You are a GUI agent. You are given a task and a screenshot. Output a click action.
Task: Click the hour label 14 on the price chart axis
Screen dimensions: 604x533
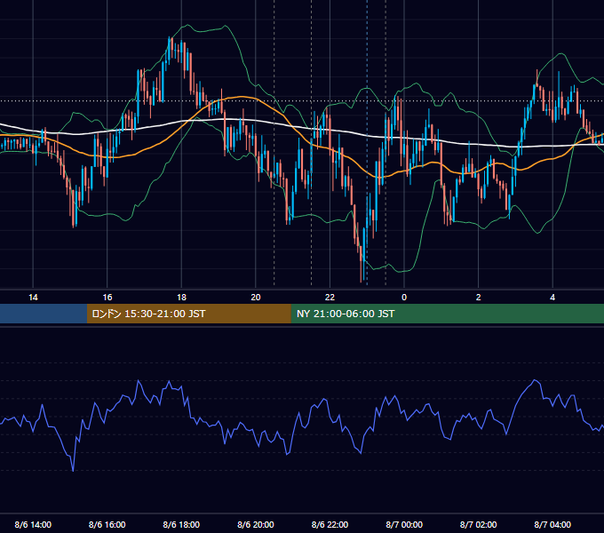(x=33, y=298)
